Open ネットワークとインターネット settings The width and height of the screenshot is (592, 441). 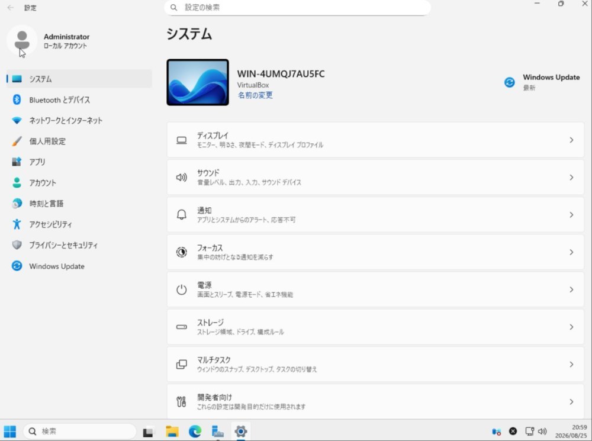pyautogui.click(x=79, y=120)
